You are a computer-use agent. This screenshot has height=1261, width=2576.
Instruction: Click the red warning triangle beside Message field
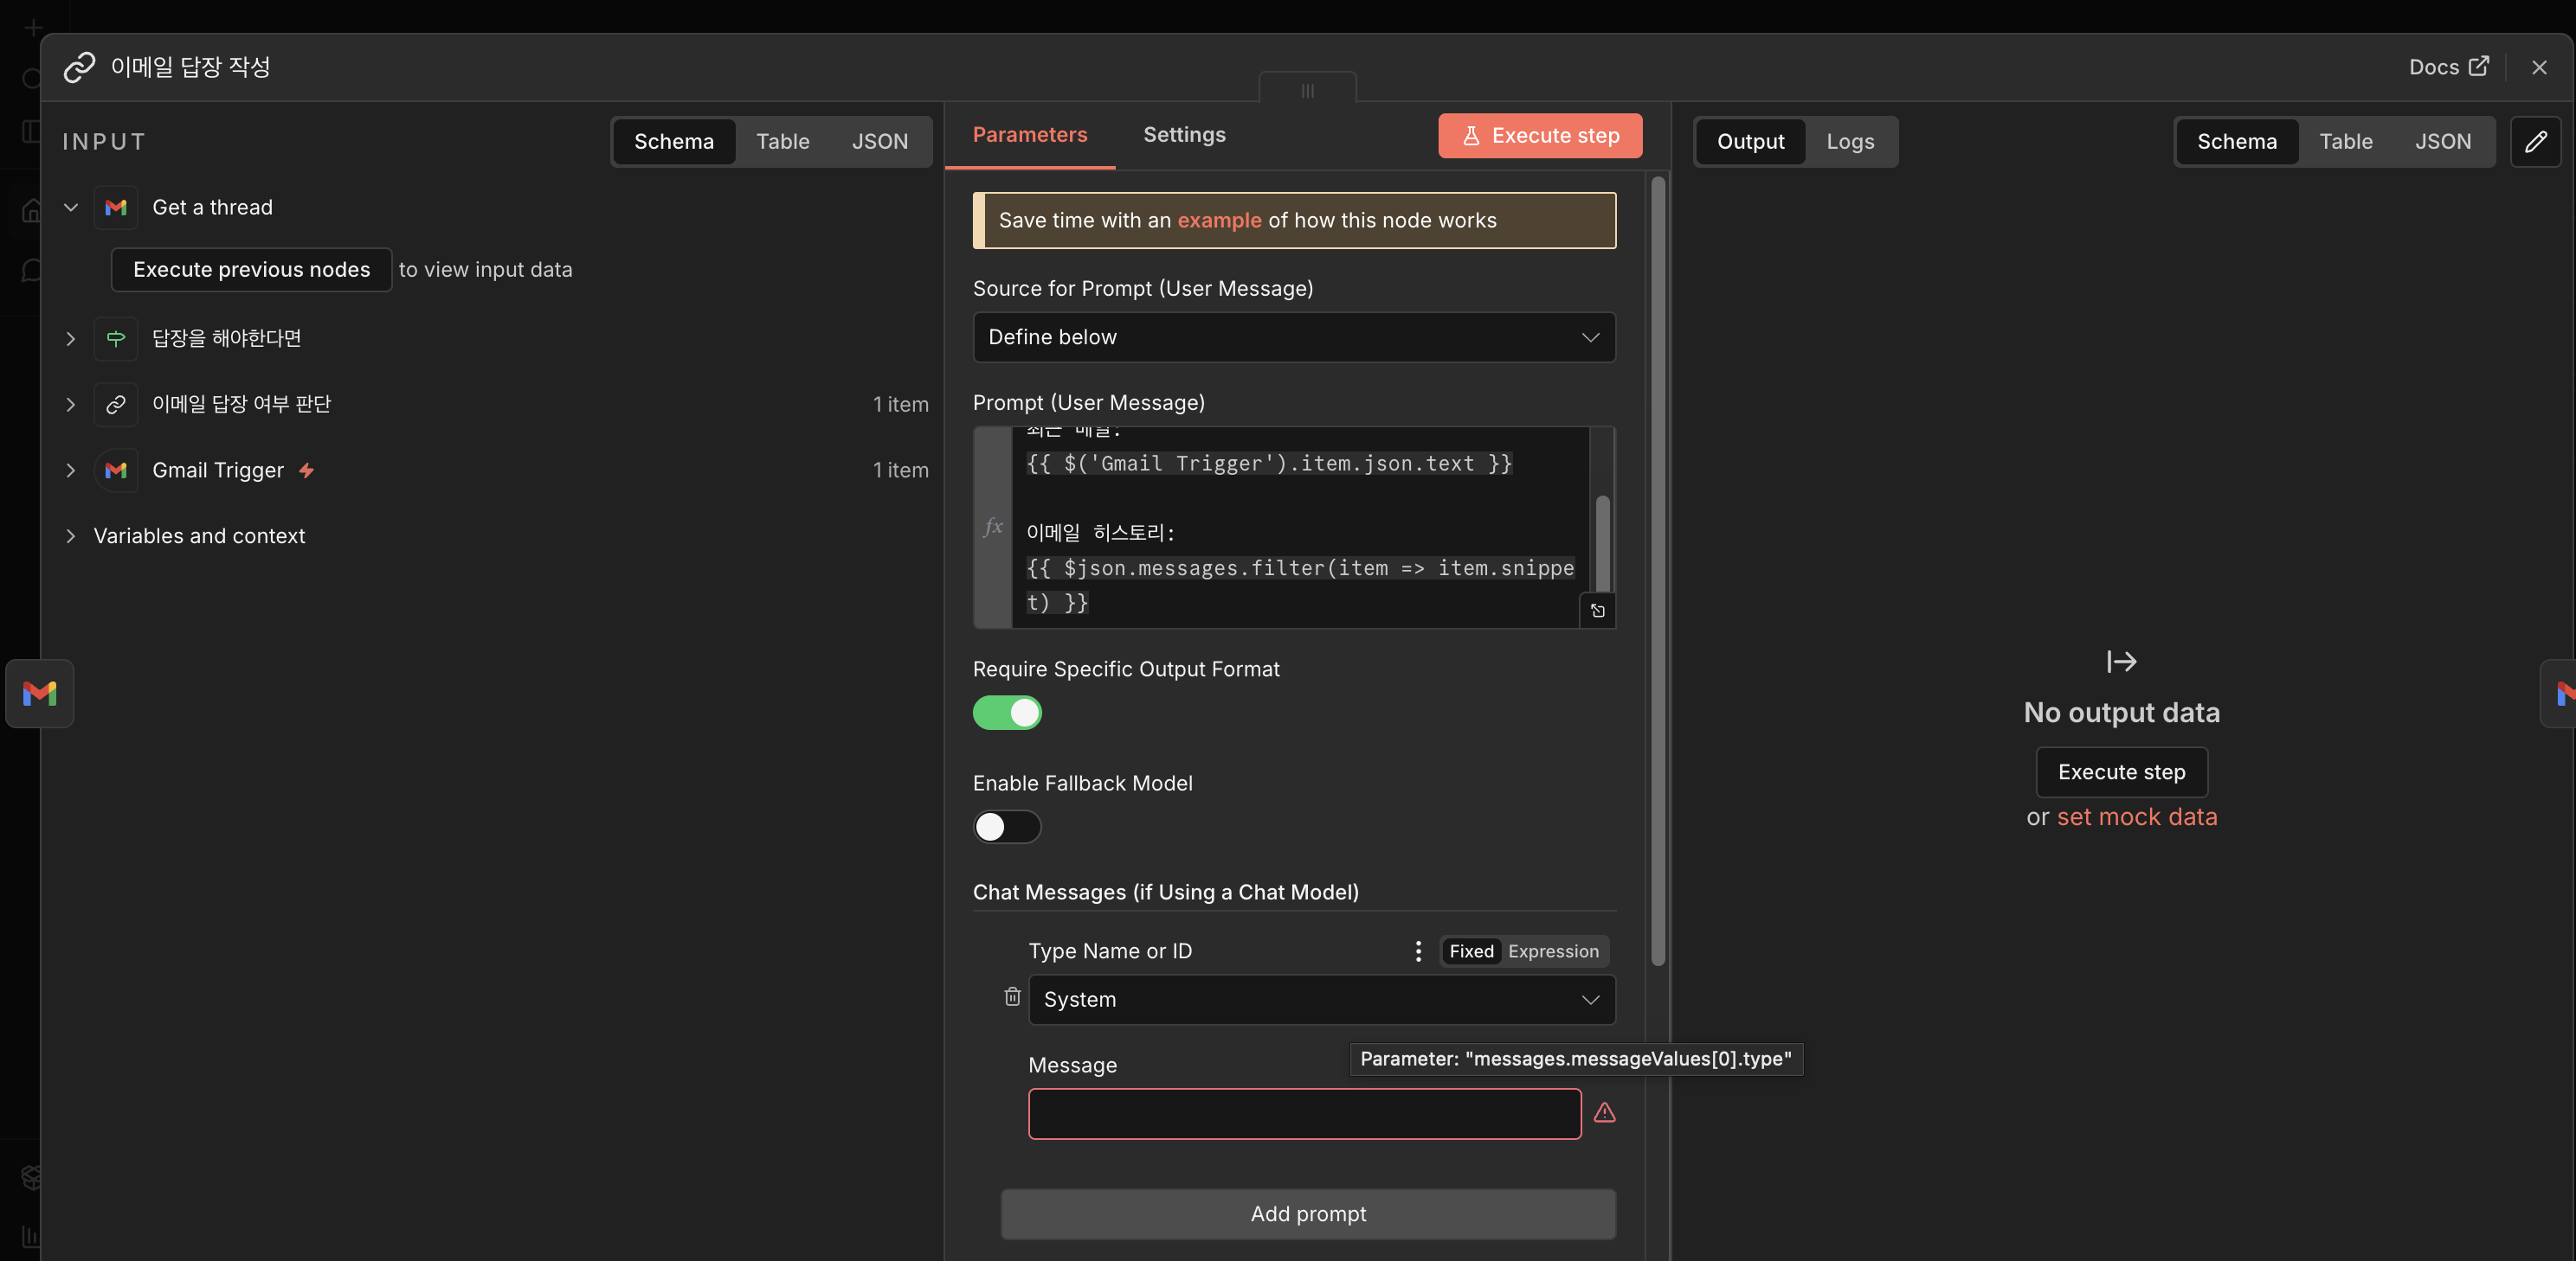pyautogui.click(x=1604, y=1113)
